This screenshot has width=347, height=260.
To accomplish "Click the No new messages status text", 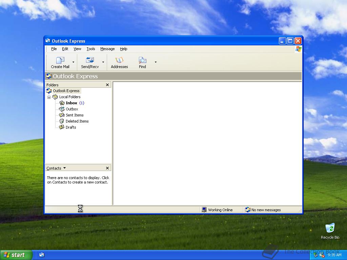I will coord(266,210).
